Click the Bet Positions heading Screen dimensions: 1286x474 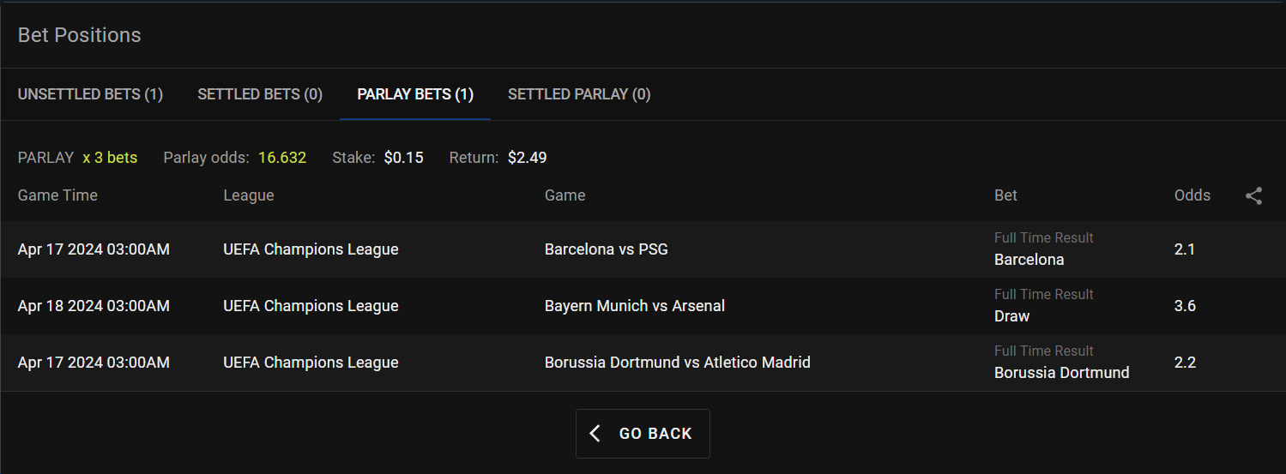pyautogui.click(x=79, y=35)
